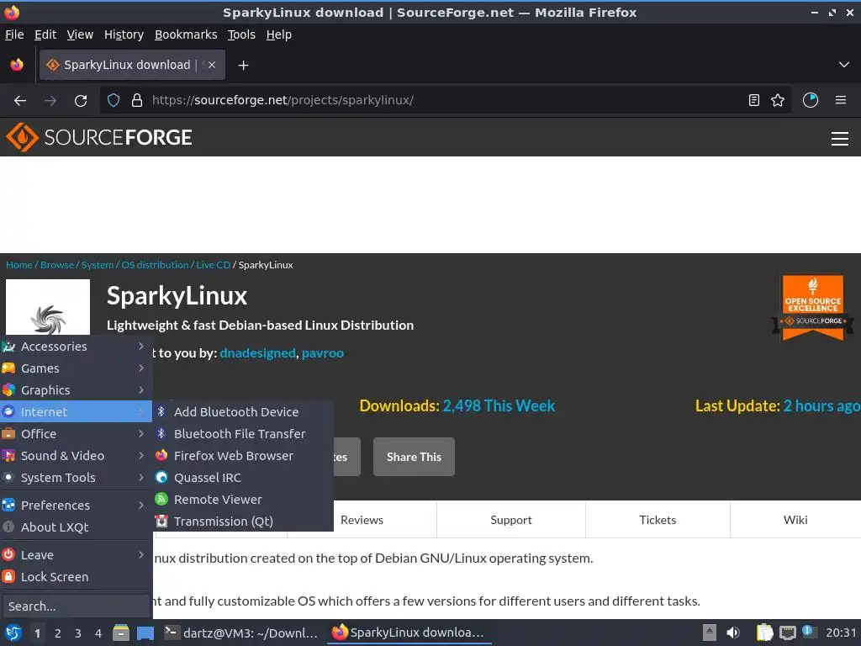Image resolution: width=861 pixels, height=646 pixels.
Task: Launch Firefox Web Browser from menu
Action: click(243, 456)
